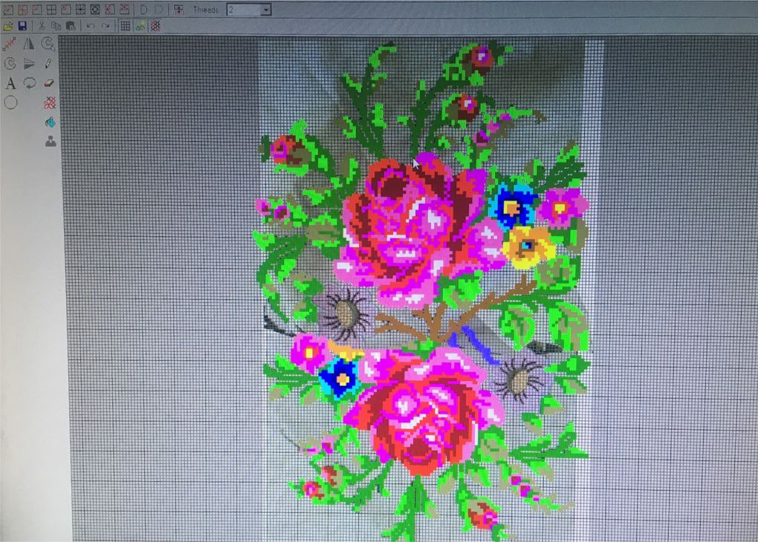Click the Undo arrow

coord(91,25)
